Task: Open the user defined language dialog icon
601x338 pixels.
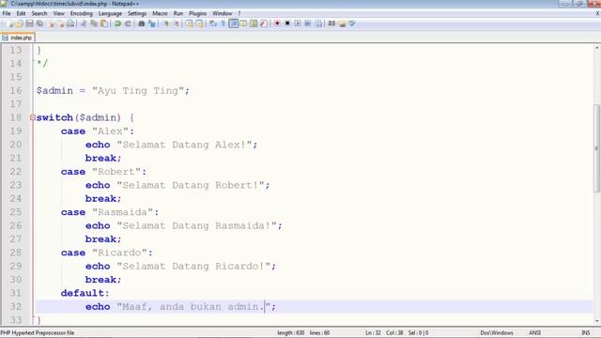Action: [243, 23]
